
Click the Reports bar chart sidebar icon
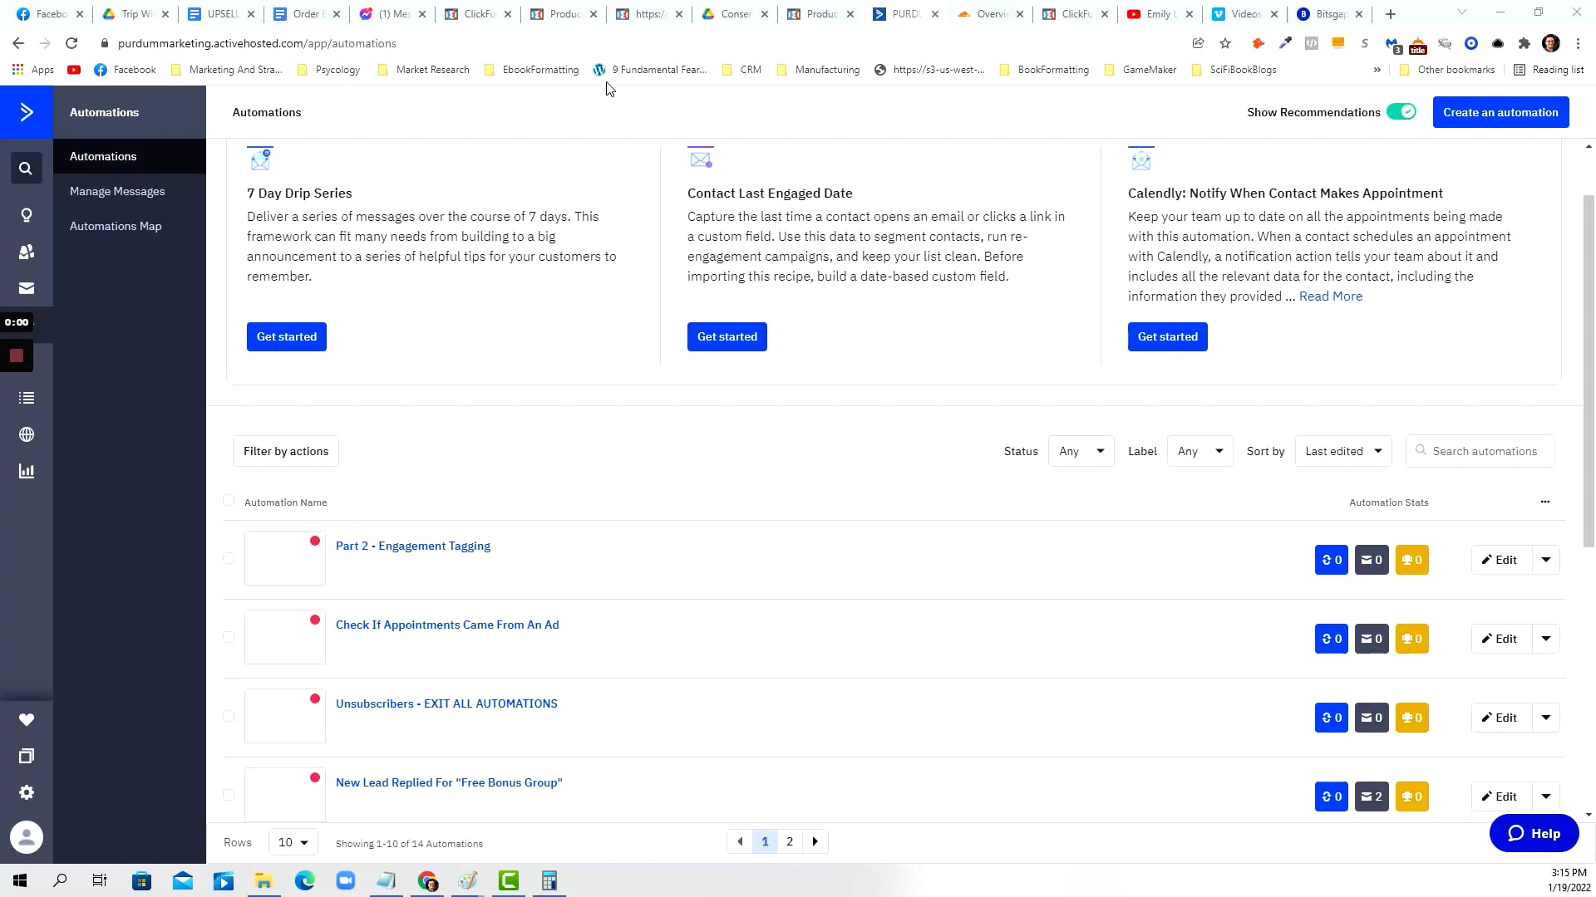coord(26,471)
